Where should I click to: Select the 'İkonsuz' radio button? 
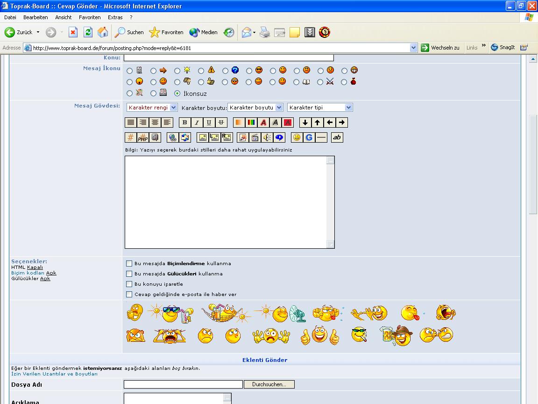point(177,94)
